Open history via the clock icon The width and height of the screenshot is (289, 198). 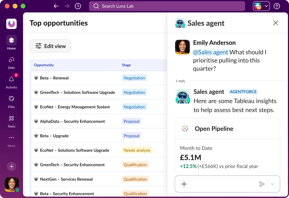pos(78,6)
